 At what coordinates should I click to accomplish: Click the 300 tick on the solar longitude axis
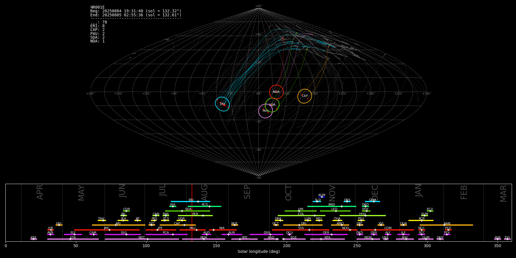(x=427, y=246)
